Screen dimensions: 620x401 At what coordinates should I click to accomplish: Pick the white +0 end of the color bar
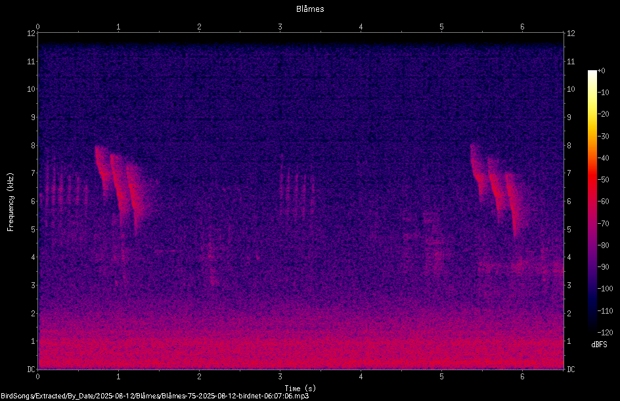[x=592, y=72]
